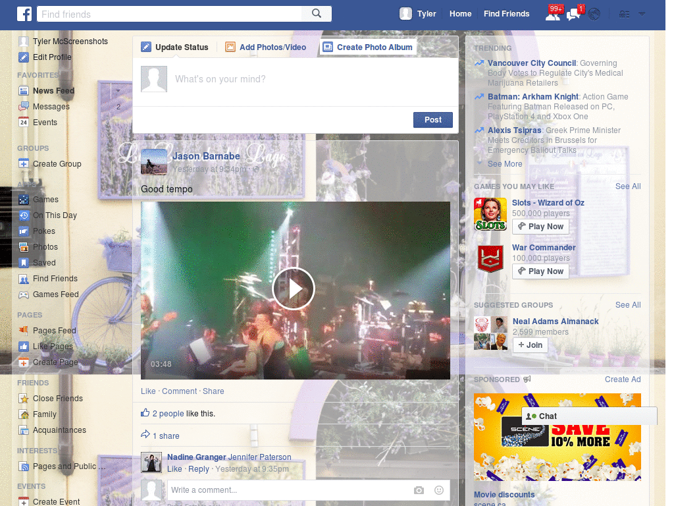Click Create Ad link in Sponsored section

pos(623,379)
